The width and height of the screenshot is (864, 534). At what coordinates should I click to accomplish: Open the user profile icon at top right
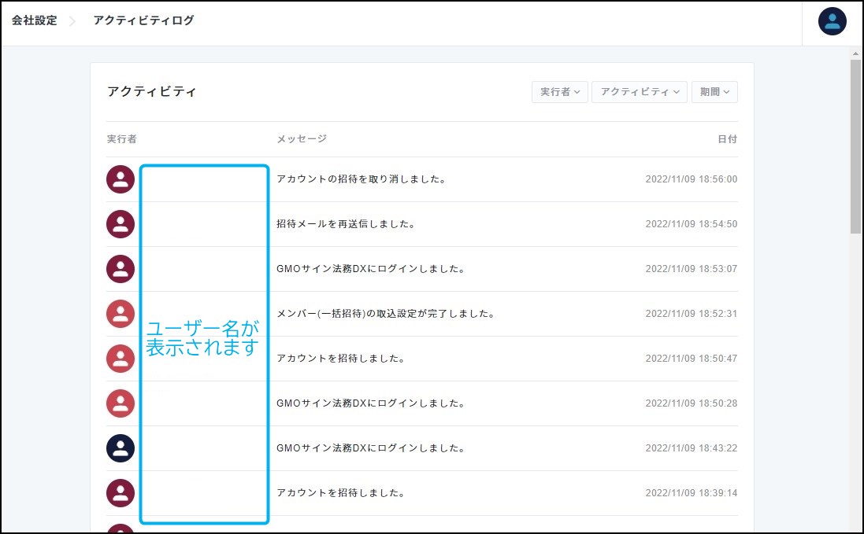coord(832,21)
